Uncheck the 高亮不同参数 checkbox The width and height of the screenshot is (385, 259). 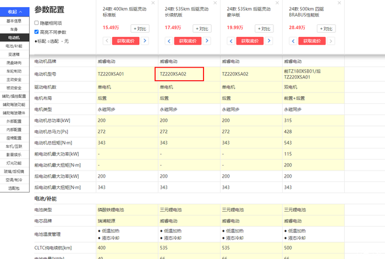(37, 32)
